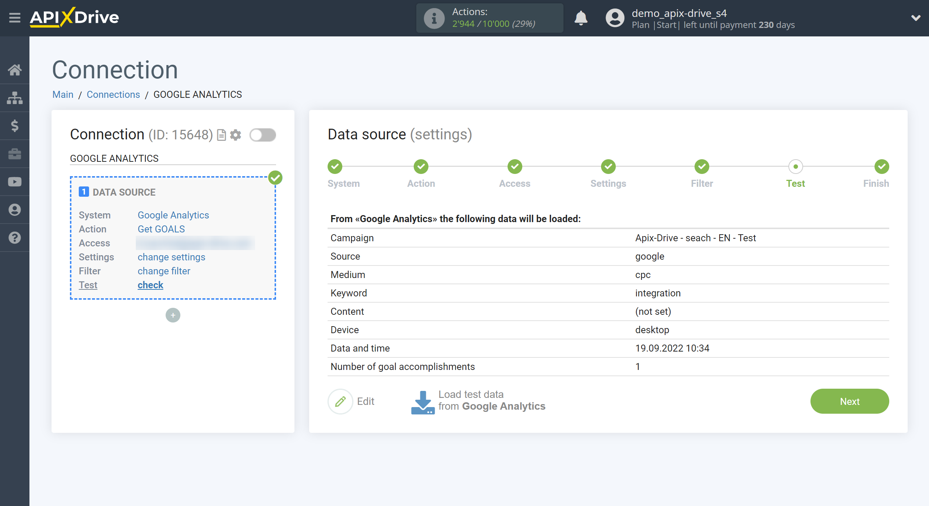The image size is (929, 506).
Task: Click the Actions usage progress indicator
Action: (489, 18)
